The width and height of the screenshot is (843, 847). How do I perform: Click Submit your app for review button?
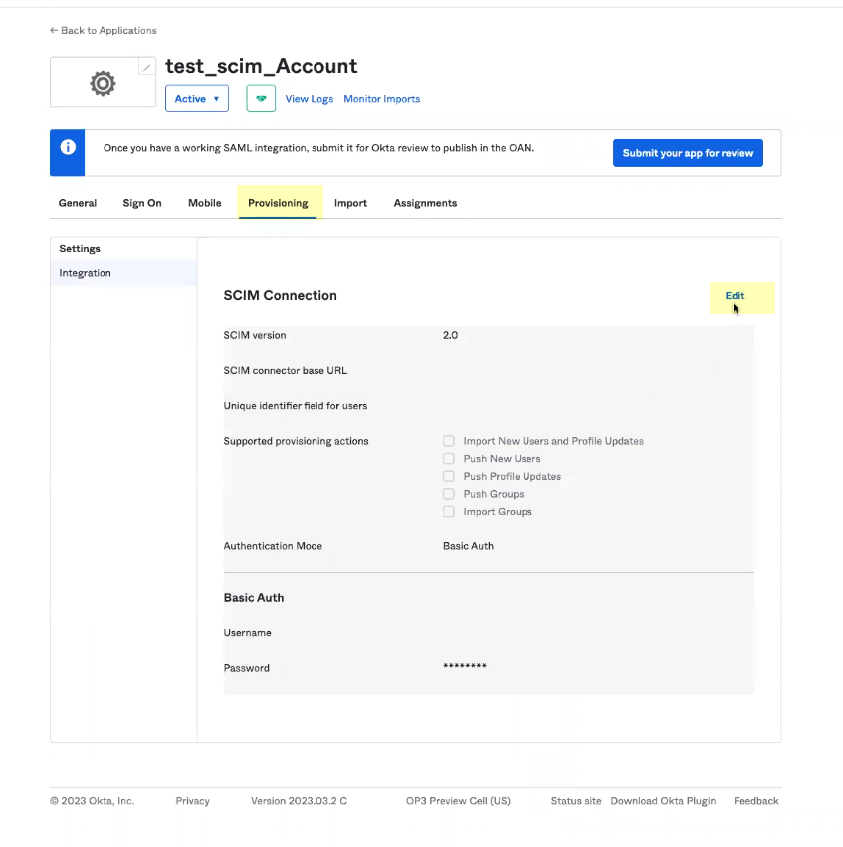point(688,153)
